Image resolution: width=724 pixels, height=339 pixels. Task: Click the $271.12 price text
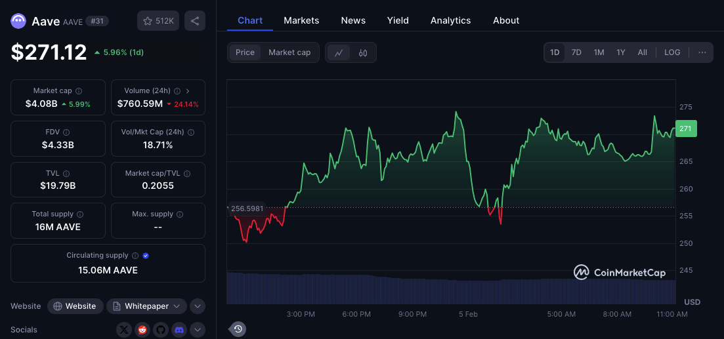pos(49,52)
